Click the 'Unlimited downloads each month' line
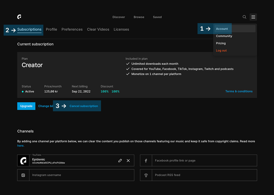The height and width of the screenshot is (195, 274). pos(155,64)
